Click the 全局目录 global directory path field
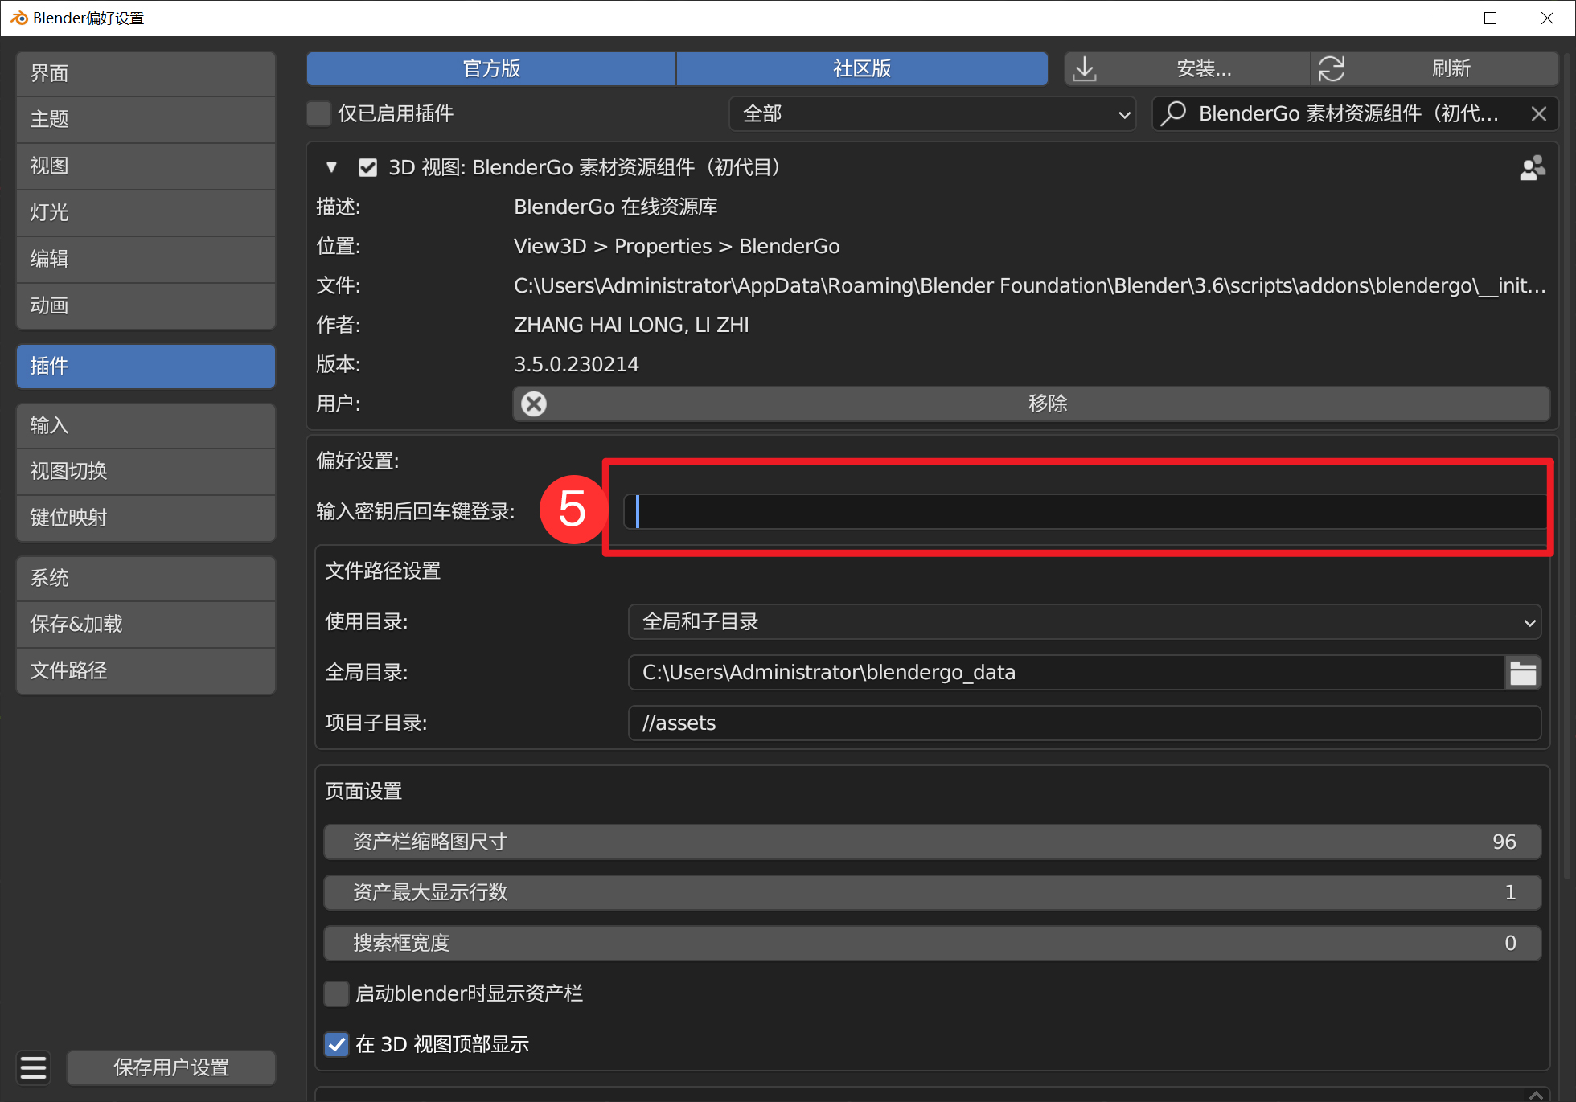This screenshot has width=1576, height=1102. (1066, 672)
